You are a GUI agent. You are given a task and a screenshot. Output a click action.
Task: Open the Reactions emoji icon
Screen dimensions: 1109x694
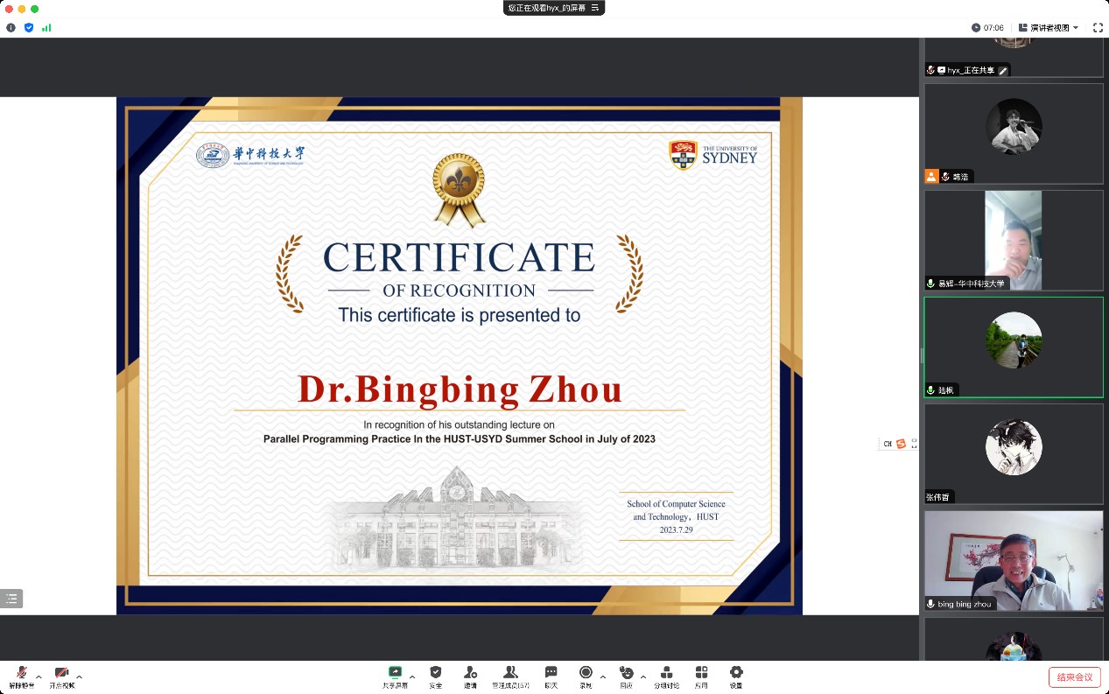pyautogui.click(x=626, y=673)
